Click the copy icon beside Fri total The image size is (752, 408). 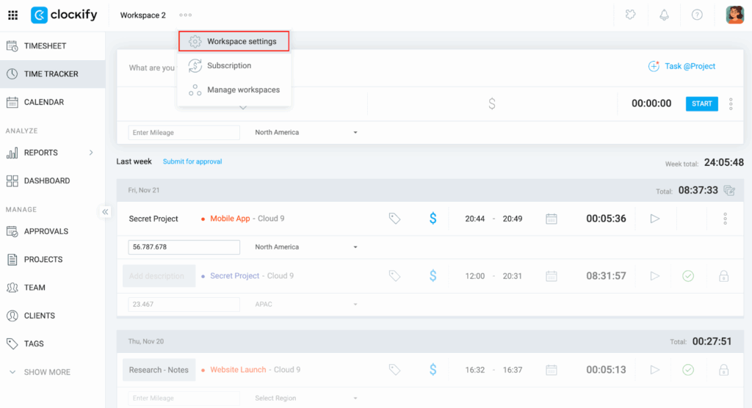(729, 190)
